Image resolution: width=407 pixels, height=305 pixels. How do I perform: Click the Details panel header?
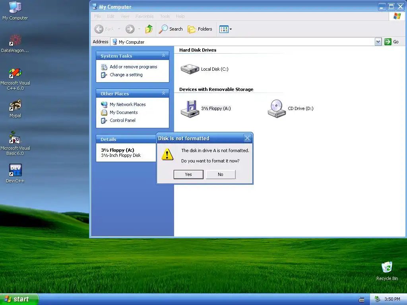(126, 139)
